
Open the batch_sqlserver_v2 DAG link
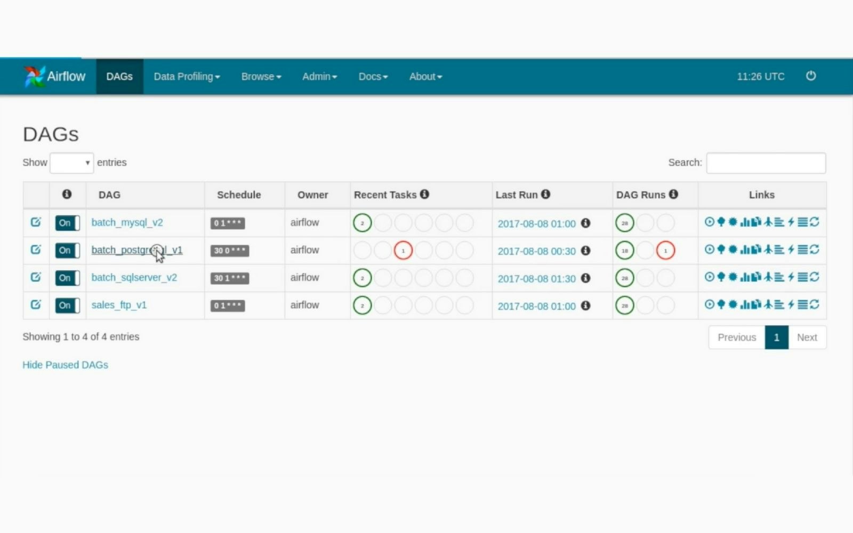click(134, 277)
